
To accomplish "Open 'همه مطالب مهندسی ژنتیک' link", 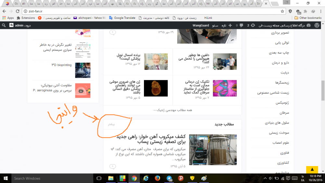I will (x=172, y=110).
